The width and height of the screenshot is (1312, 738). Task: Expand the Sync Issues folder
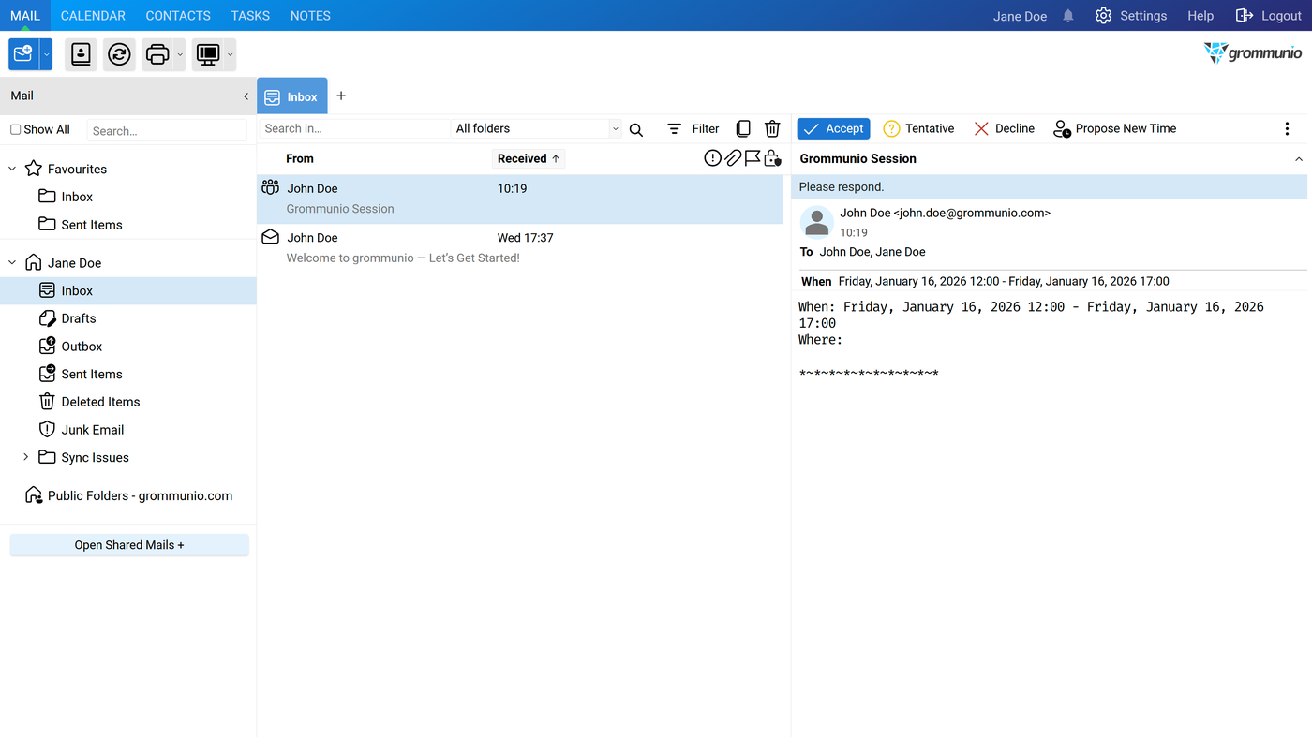click(x=25, y=457)
